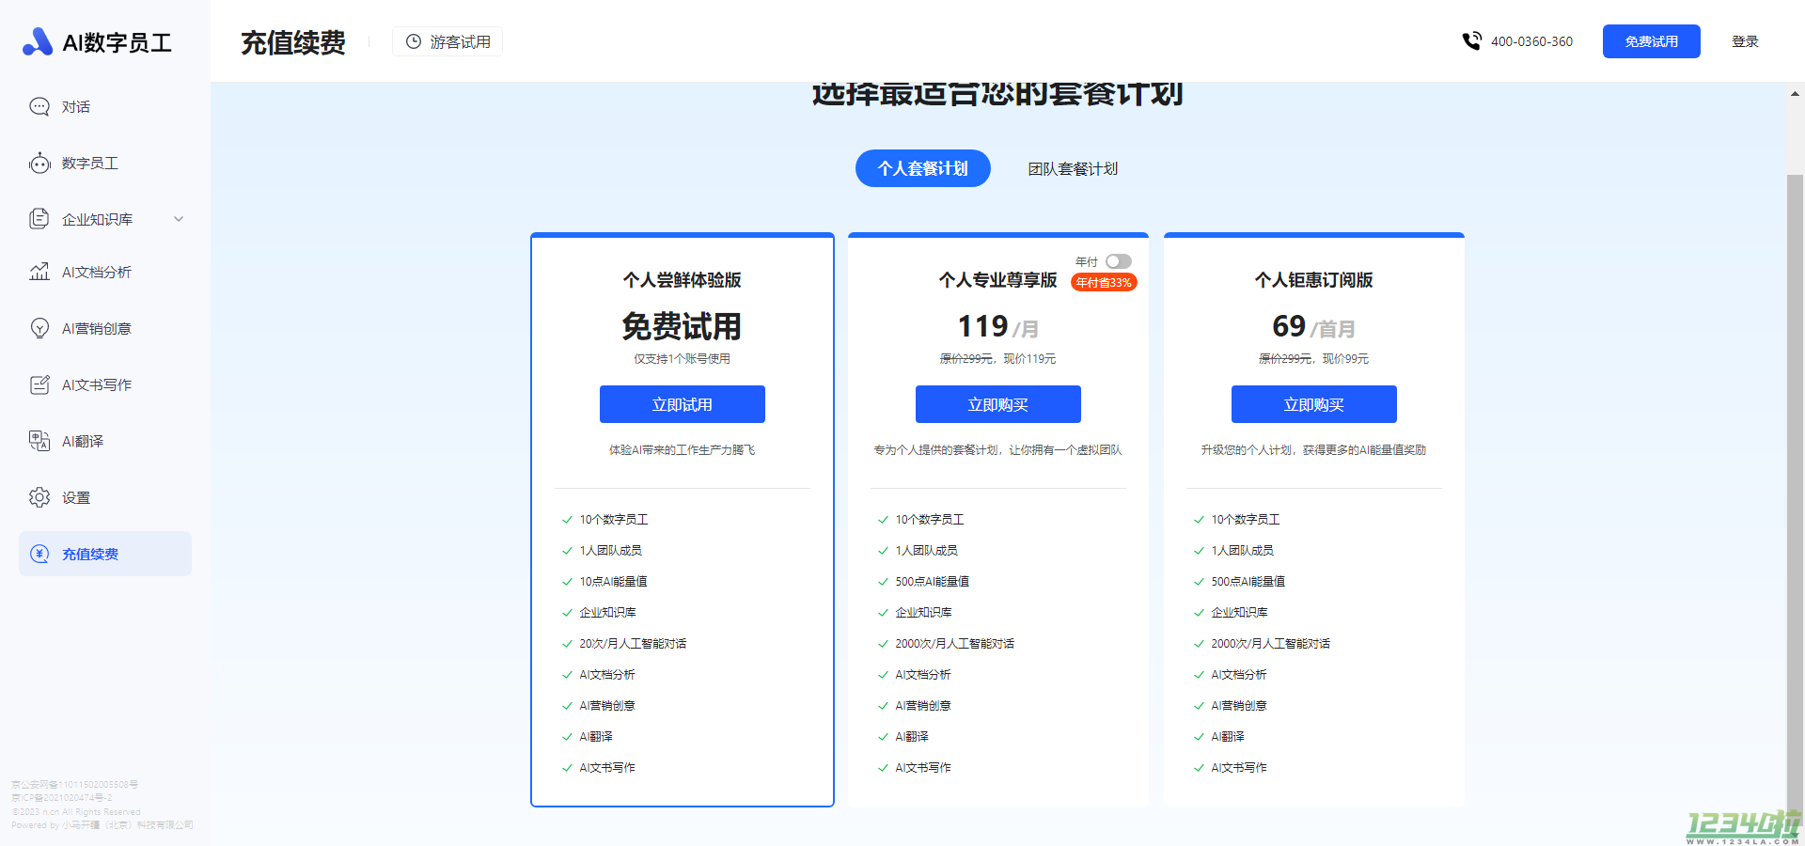The height and width of the screenshot is (846, 1805).
Task: Click the 免费试用 header button
Action: (1652, 41)
